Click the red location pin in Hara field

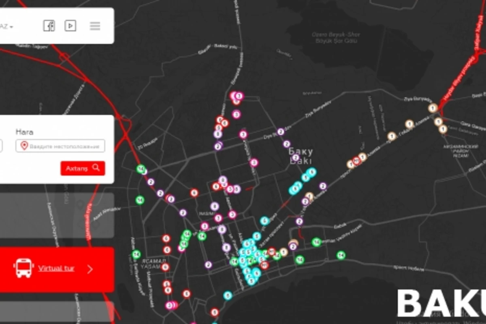[24, 146]
